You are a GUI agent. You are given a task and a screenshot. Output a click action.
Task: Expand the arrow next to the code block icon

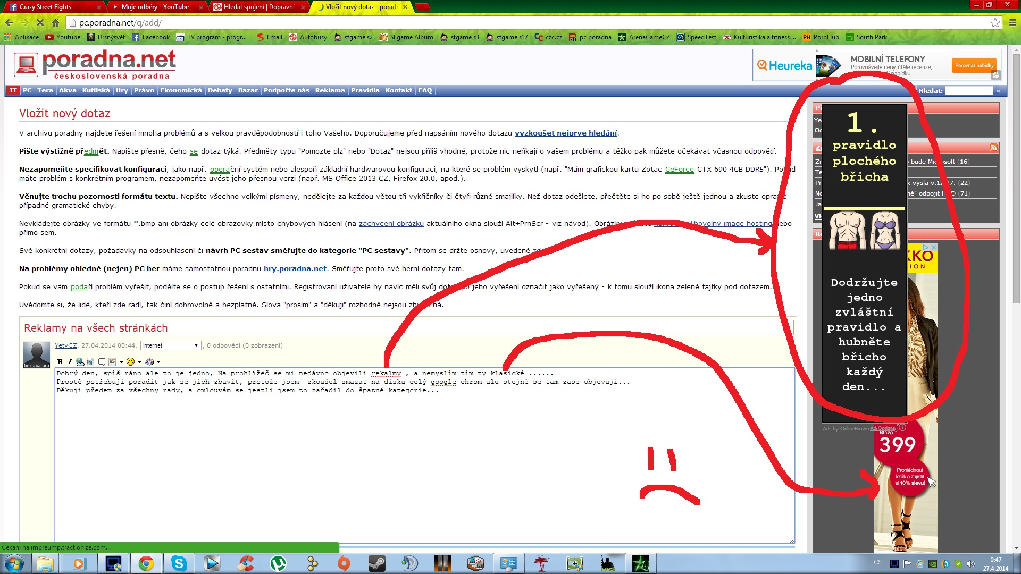click(x=121, y=362)
